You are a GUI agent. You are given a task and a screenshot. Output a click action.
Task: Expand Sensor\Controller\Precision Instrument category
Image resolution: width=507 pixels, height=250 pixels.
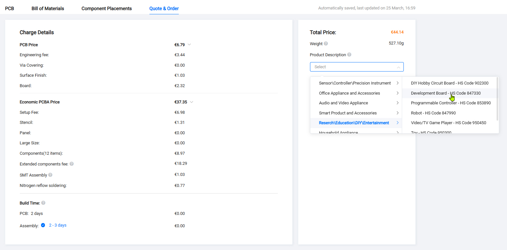point(355,83)
